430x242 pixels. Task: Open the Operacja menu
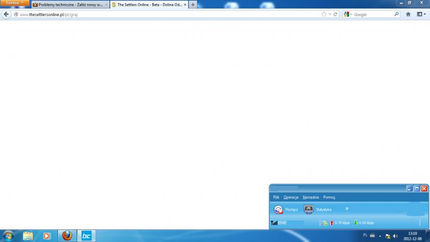pyautogui.click(x=291, y=197)
